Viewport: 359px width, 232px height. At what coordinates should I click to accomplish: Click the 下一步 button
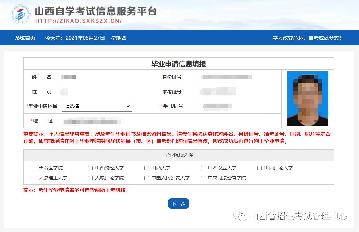point(178,204)
